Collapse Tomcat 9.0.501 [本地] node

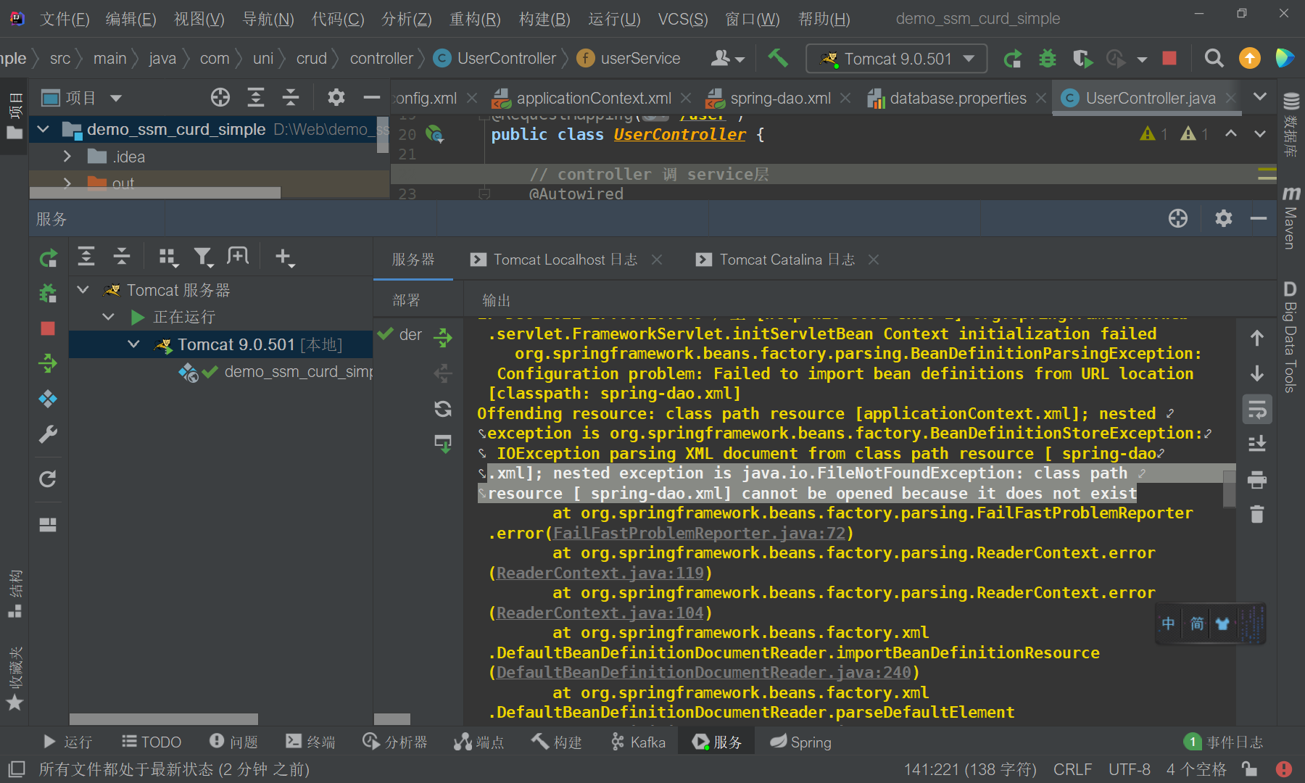(x=134, y=344)
